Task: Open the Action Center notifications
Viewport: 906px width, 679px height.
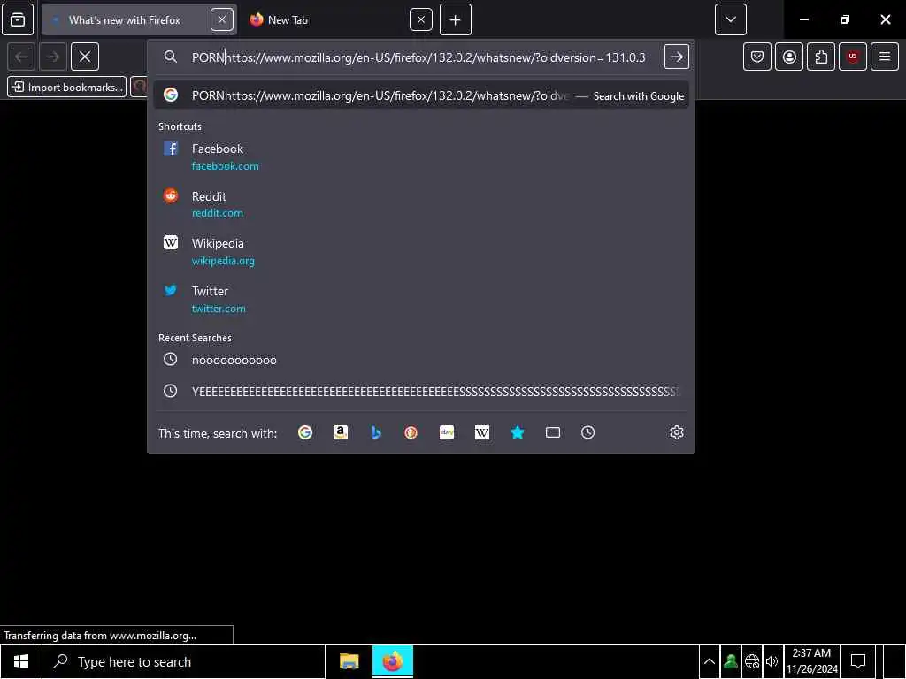Action: [x=858, y=661]
